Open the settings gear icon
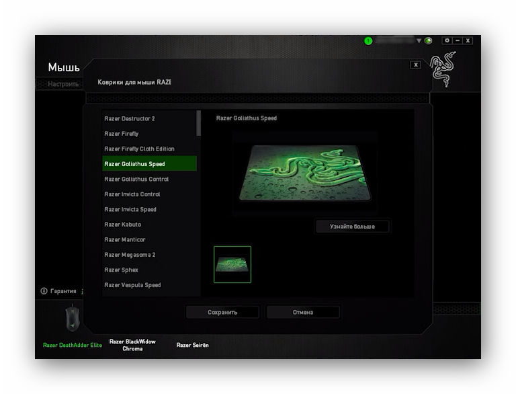This screenshot has width=516, height=394. pos(447,40)
